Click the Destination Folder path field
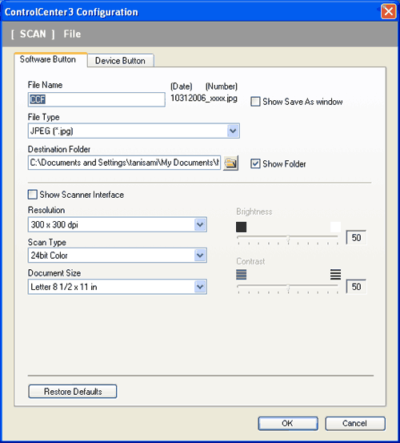The image size is (400, 443). pyautogui.click(x=124, y=163)
